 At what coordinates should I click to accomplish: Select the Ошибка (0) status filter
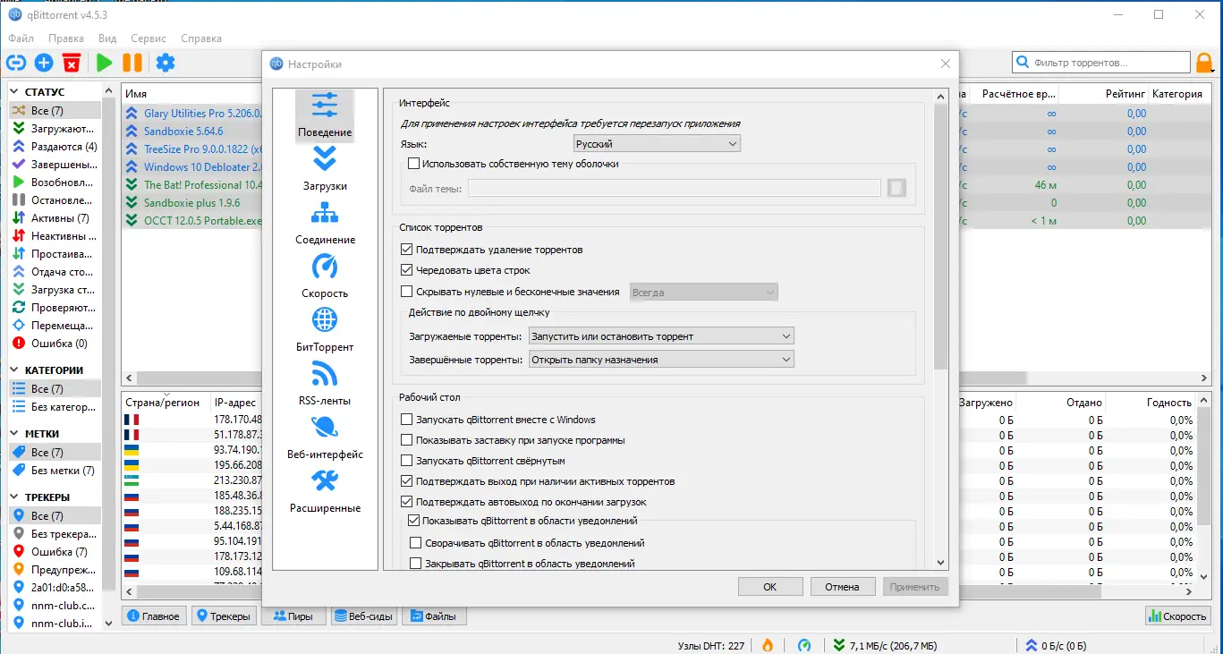tap(54, 344)
